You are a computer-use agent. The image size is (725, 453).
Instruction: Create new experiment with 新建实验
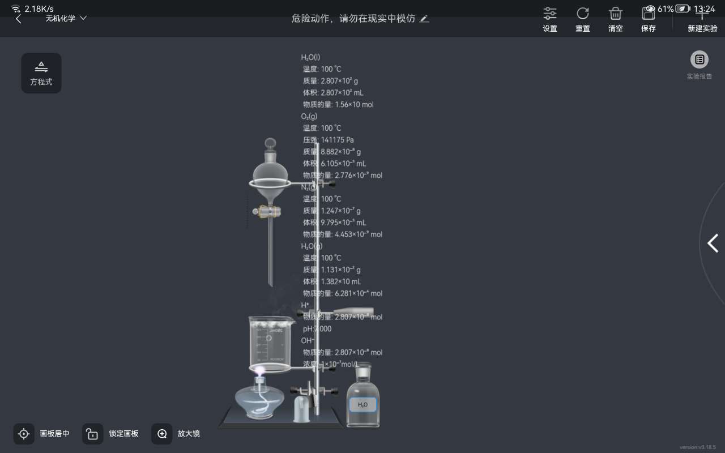tap(702, 20)
